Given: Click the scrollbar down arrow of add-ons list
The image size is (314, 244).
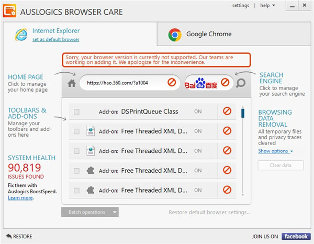Looking at the screenshot, I should coord(243,195).
